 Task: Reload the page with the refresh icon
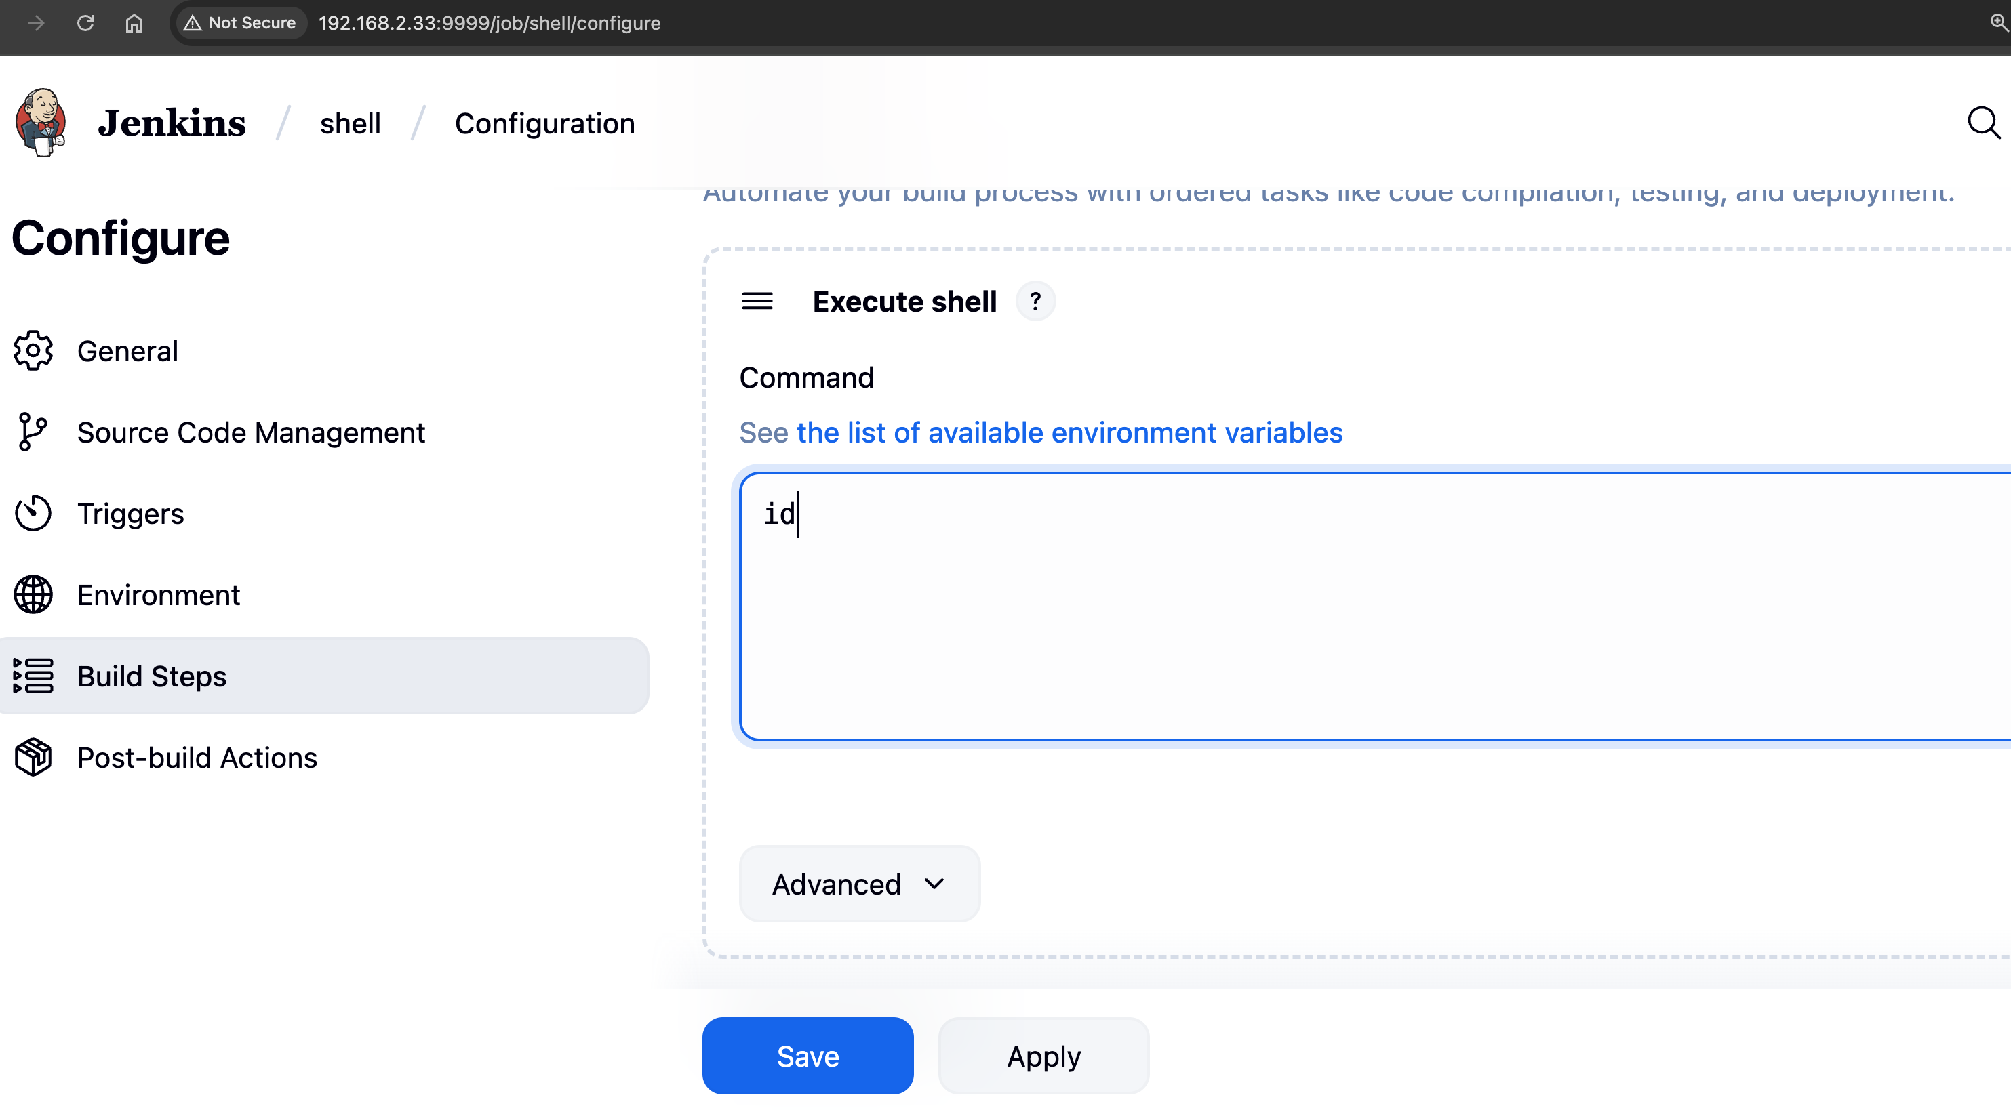tap(86, 22)
